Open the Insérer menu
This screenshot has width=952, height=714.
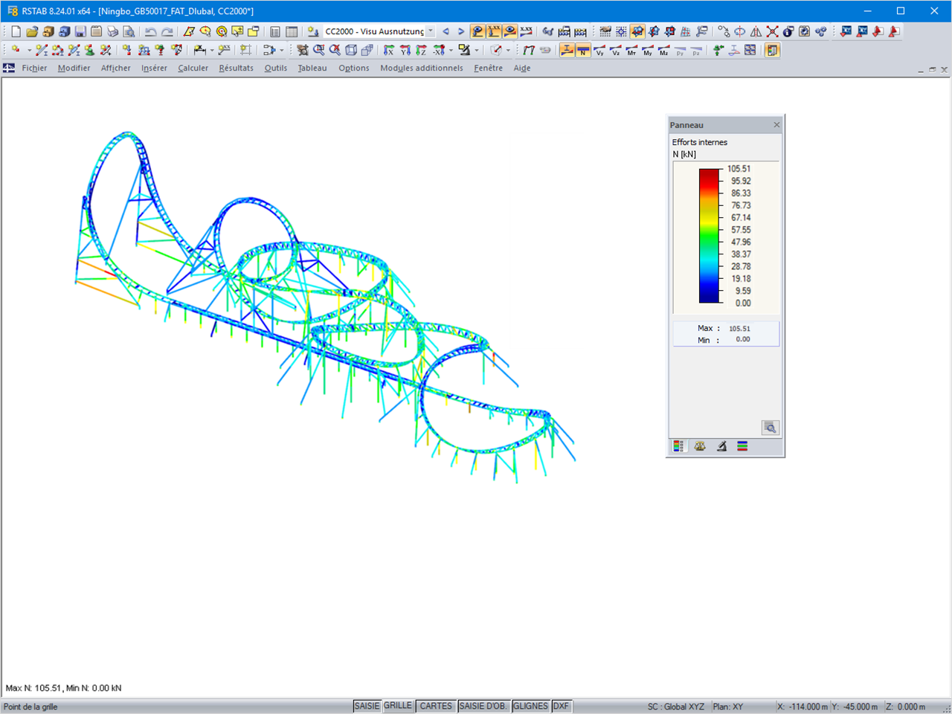155,68
